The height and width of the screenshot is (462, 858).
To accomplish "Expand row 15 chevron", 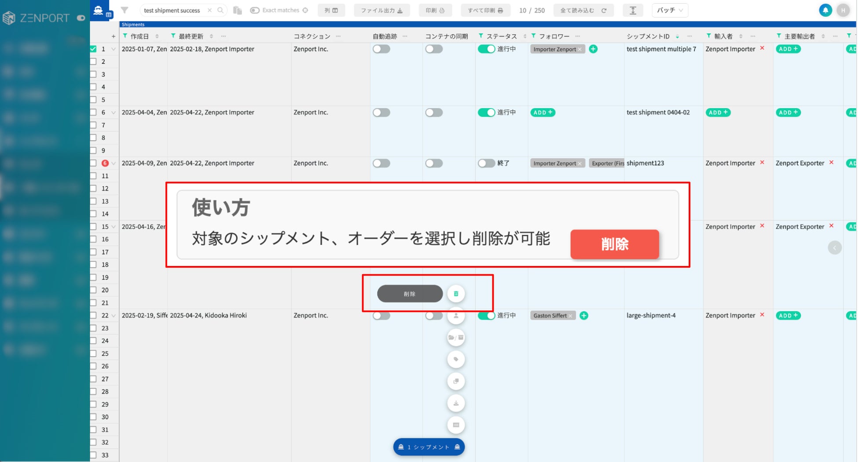I will click(114, 227).
